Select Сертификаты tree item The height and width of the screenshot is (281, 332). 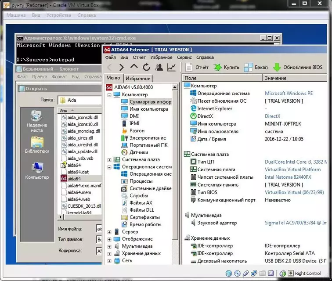(141, 217)
